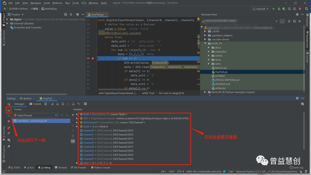Viewport: 311px width, 175px height.
Task: Click the Variables pane vertical scrollbar
Action: [x=304, y=132]
